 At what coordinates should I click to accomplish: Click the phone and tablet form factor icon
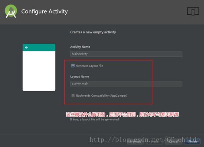pos(193,11)
